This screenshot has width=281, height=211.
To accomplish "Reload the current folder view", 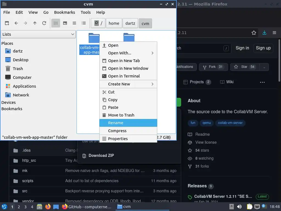I will 44,23.
